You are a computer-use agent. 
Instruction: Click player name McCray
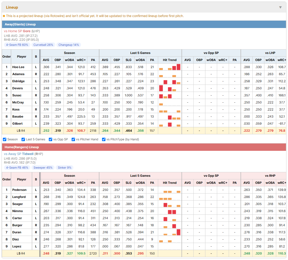18,102
